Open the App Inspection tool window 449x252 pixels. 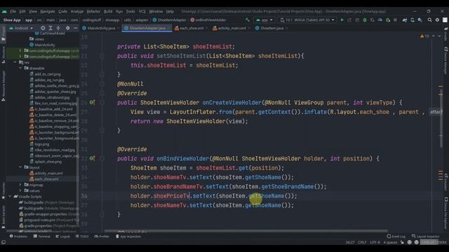coord(128,237)
